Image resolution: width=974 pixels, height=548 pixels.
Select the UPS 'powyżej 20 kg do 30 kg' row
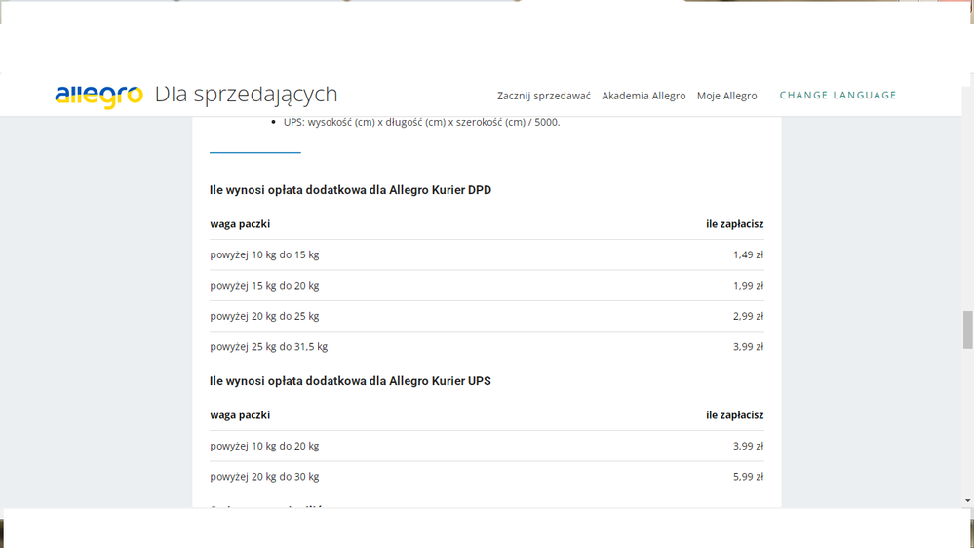tap(264, 477)
